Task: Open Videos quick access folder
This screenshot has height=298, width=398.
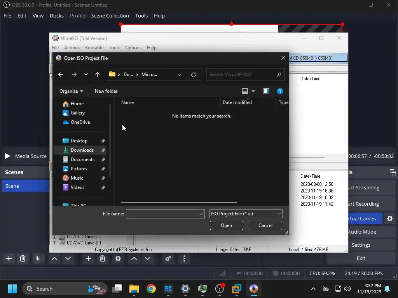Action: 77,187
